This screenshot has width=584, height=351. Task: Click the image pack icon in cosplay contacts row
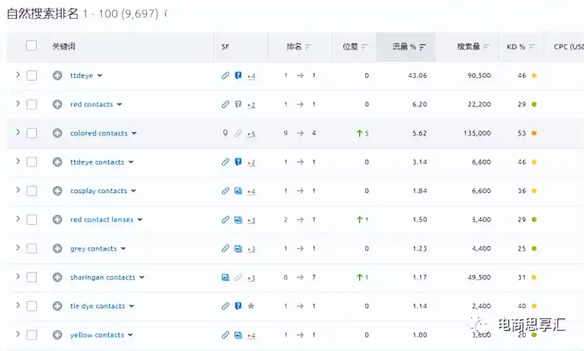(238, 191)
